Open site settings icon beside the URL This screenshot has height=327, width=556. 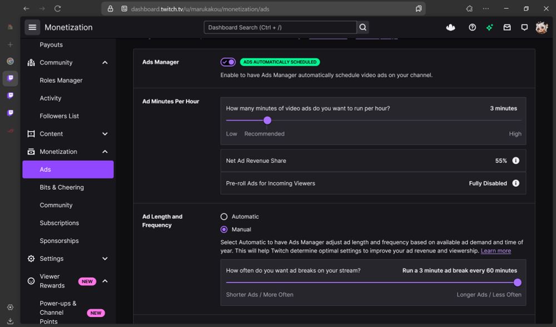124,9
